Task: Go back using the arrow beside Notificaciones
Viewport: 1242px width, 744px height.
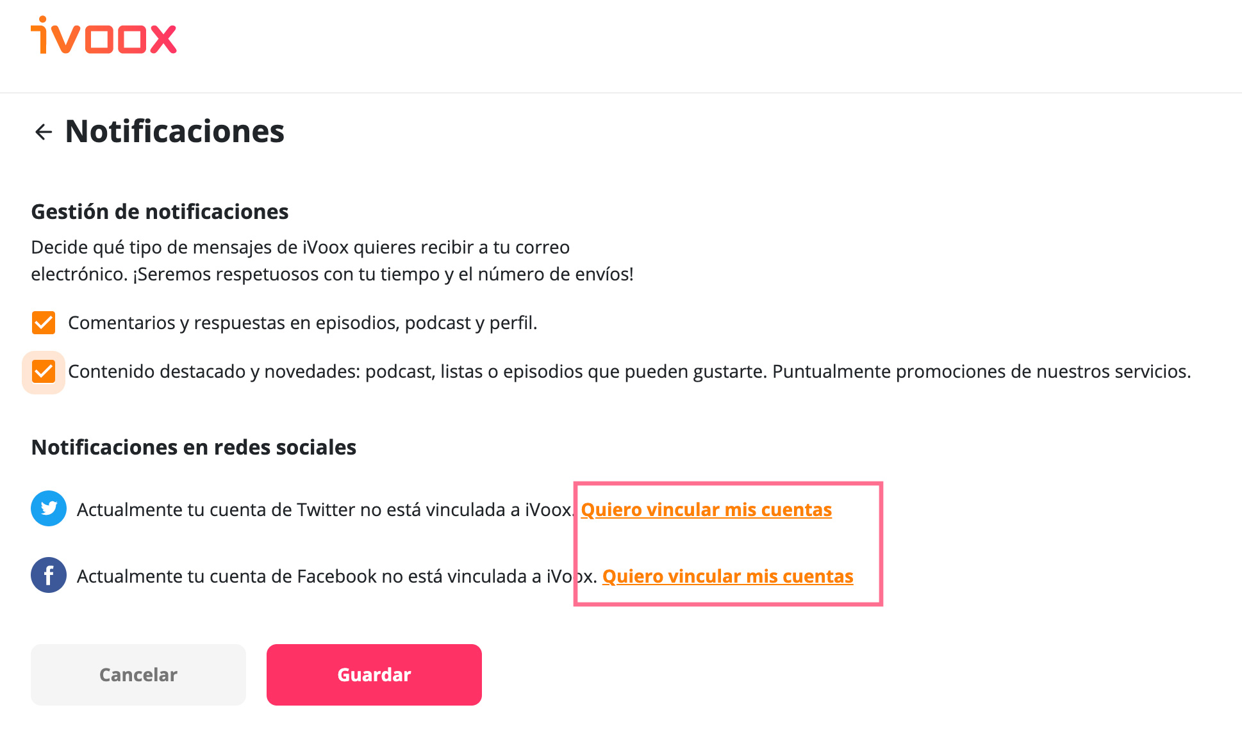Action: (x=44, y=132)
